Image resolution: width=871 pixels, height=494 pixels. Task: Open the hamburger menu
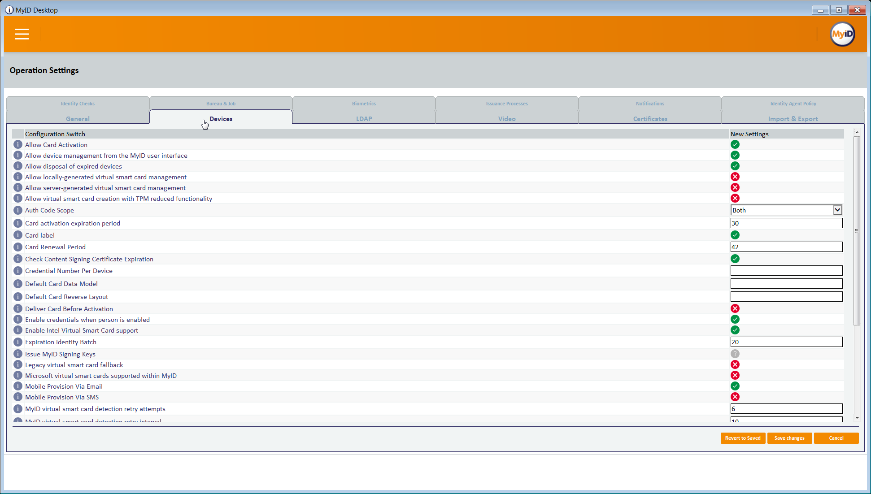coord(22,34)
